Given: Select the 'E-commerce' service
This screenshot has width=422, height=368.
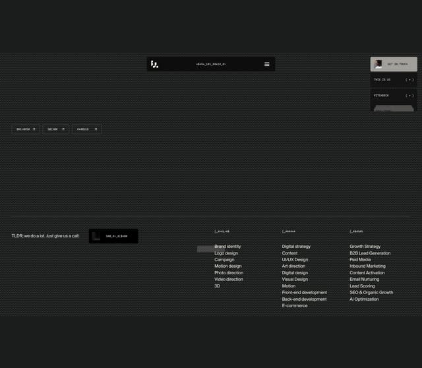Looking at the screenshot, I should 295,305.
